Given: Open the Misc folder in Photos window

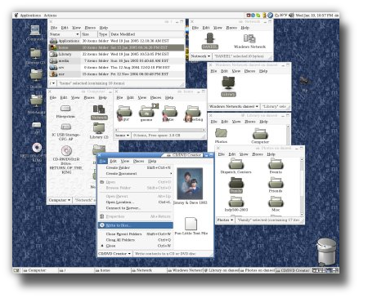Looking at the screenshot, I should point(276,204).
